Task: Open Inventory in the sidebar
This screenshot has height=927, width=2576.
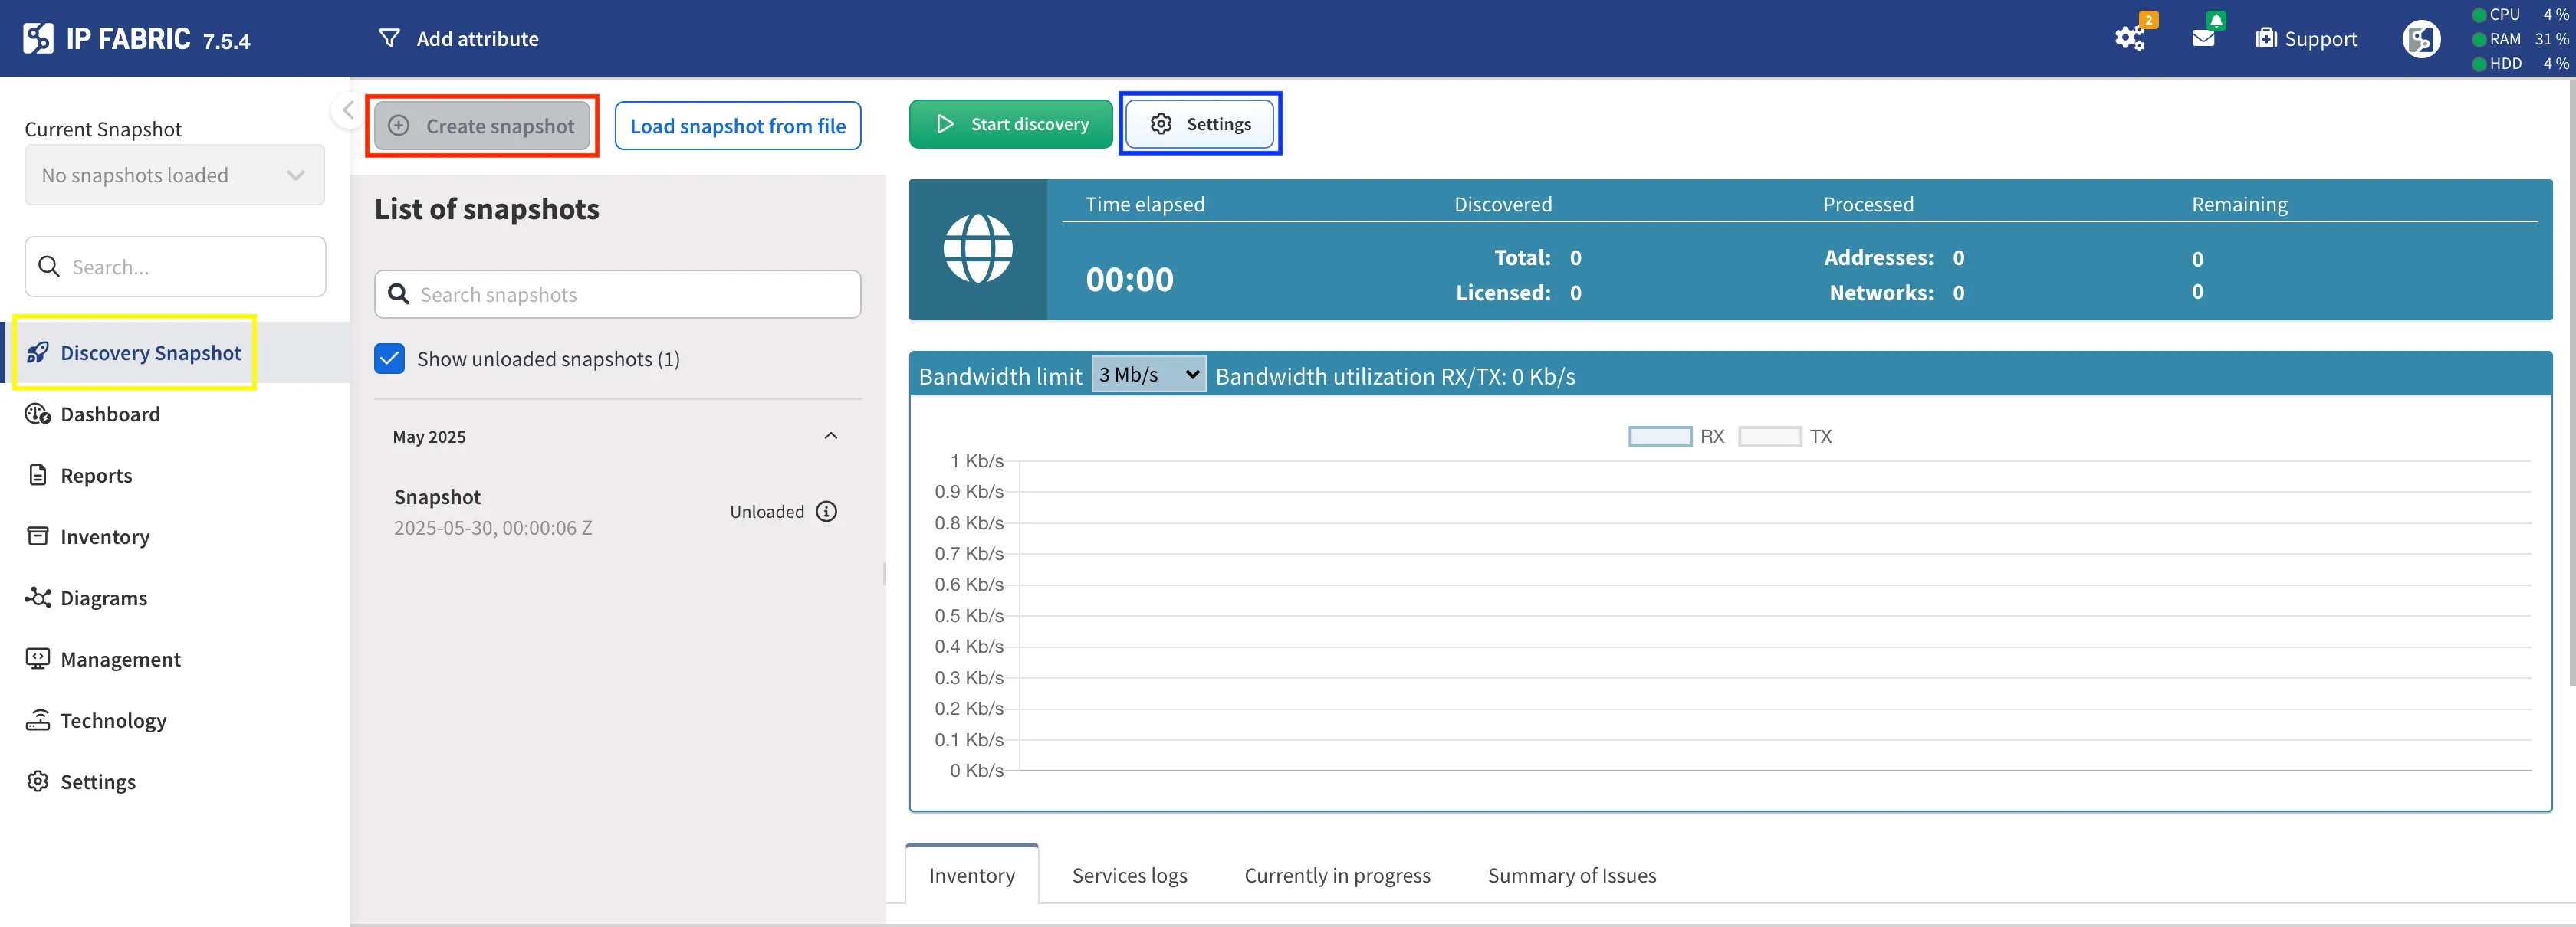Action: click(x=104, y=536)
